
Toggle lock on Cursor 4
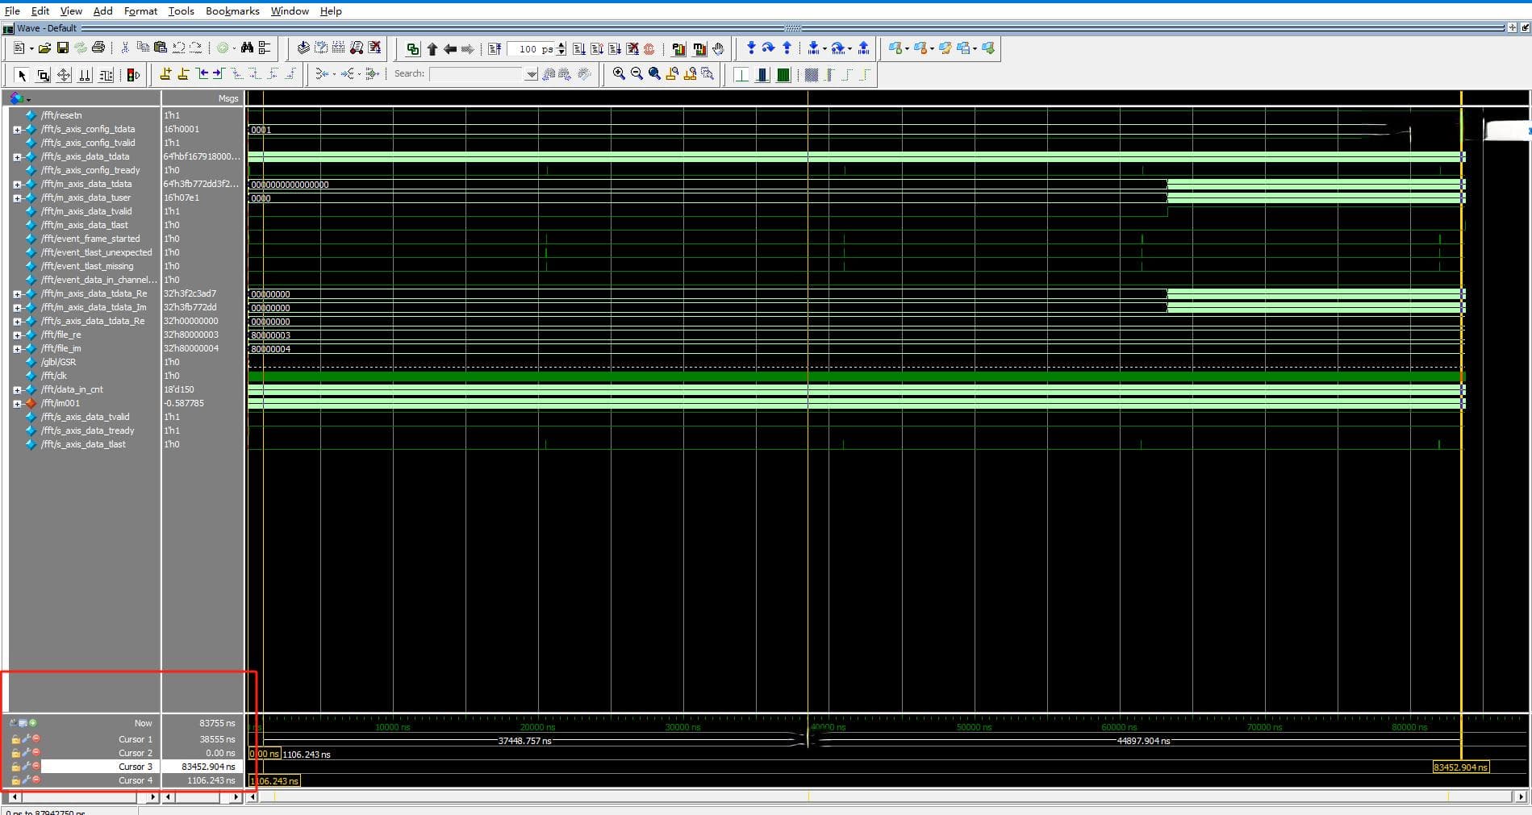15,780
